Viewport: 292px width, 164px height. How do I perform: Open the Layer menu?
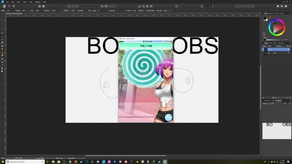point(18,2)
